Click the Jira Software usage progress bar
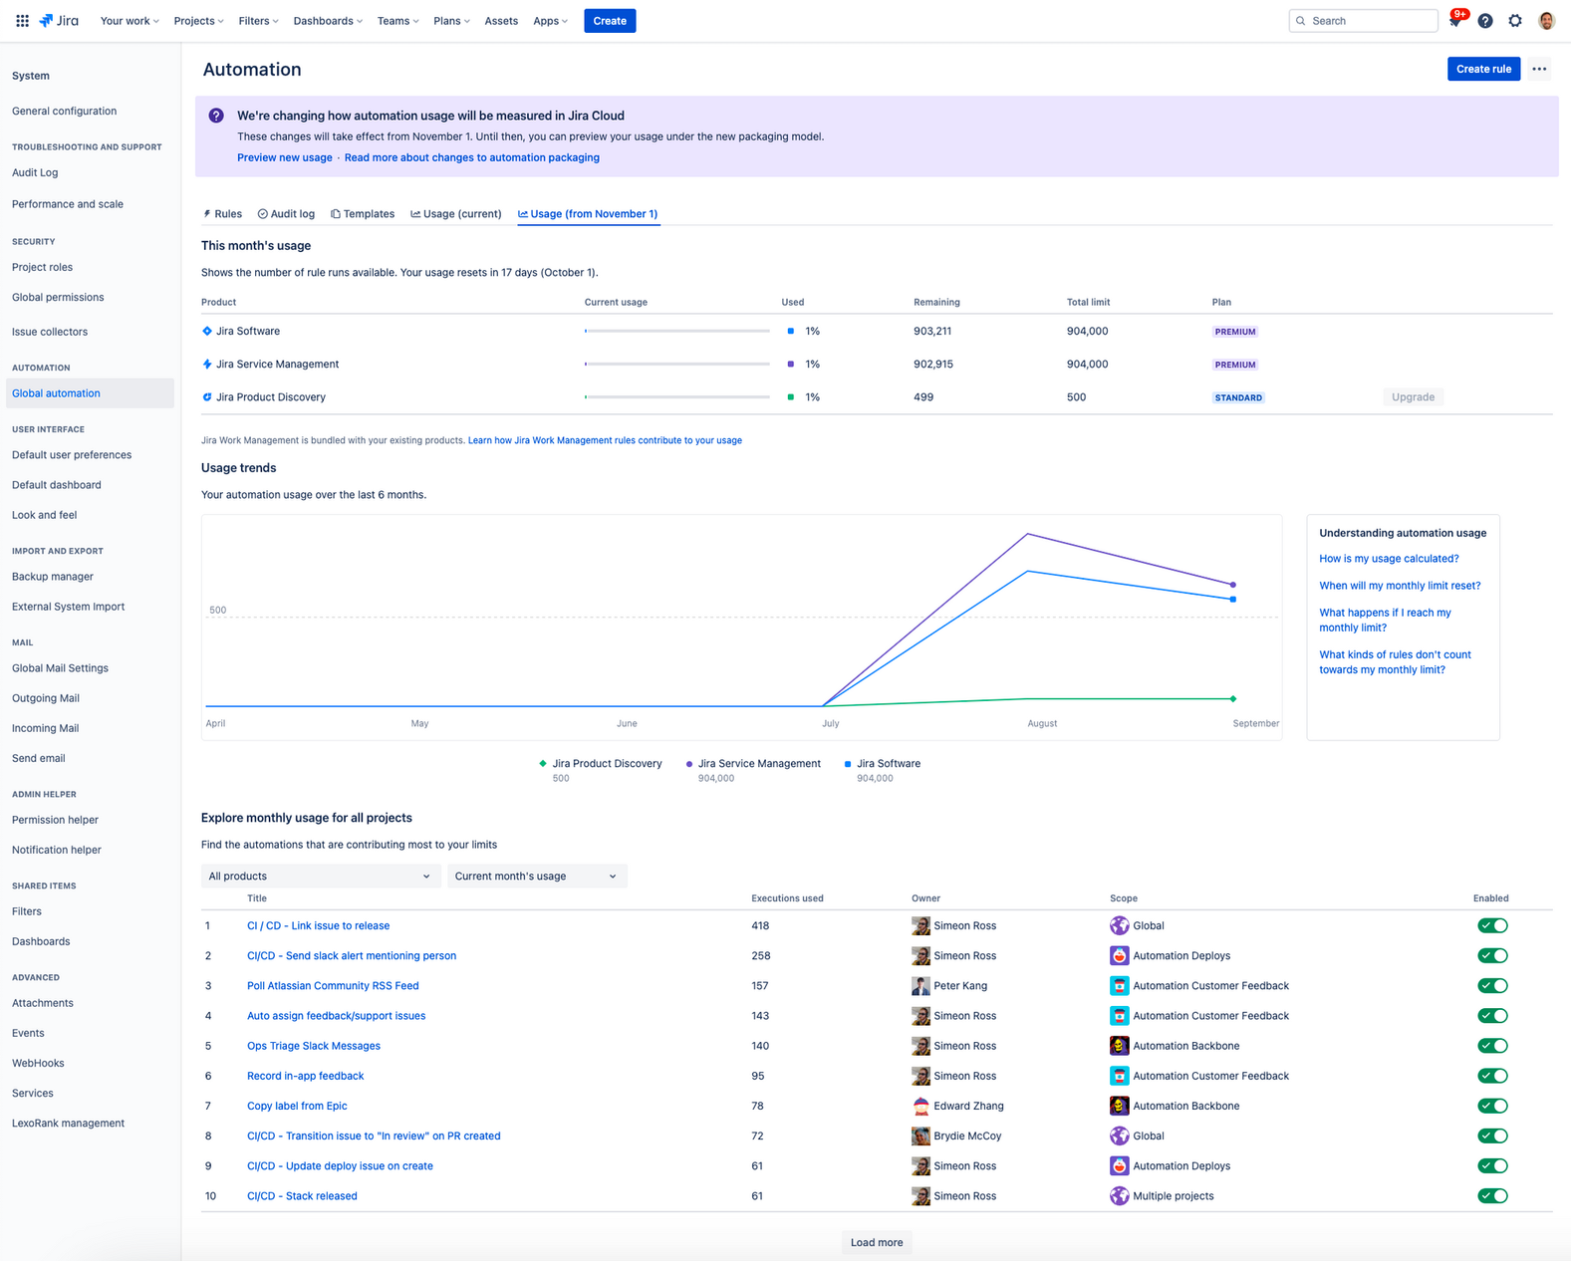Viewport: 1571px width, 1261px height. click(677, 331)
